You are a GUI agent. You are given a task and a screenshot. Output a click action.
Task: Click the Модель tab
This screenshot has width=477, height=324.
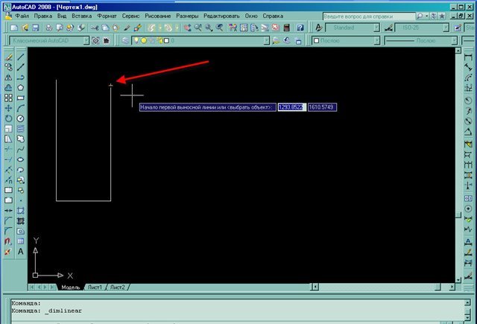click(x=69, y=287)
